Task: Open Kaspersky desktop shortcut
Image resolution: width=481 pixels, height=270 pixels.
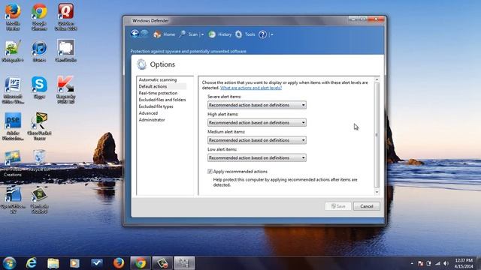Action: 65,90
